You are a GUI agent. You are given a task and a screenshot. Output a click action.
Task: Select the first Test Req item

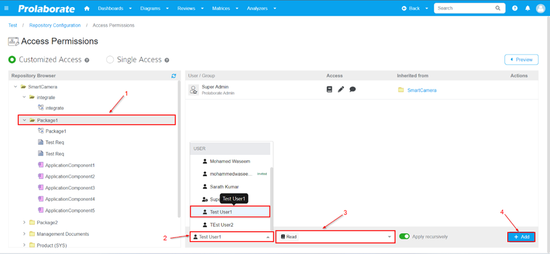(x=55, y=142)
